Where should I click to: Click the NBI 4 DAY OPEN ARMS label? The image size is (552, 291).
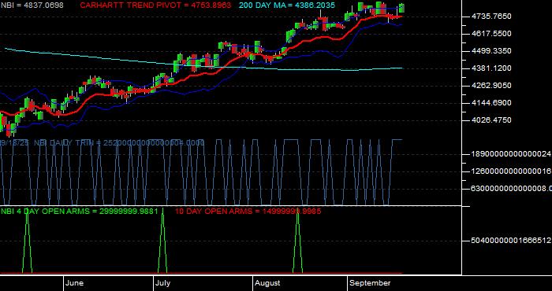(x=79, y=211)
